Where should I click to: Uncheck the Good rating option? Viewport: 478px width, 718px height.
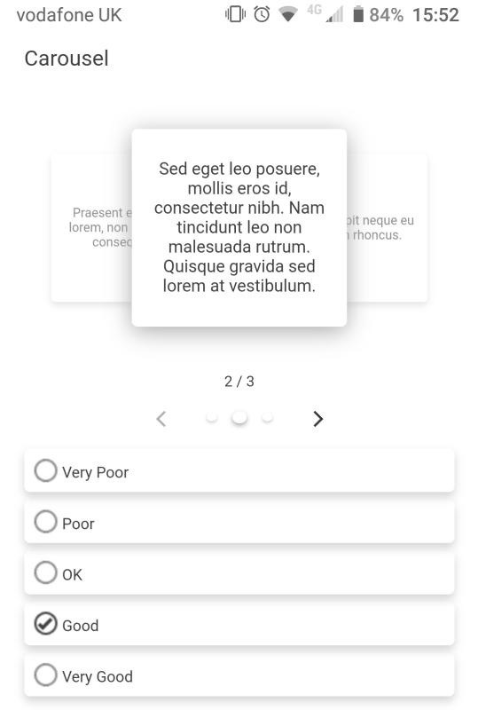(239, 624)
